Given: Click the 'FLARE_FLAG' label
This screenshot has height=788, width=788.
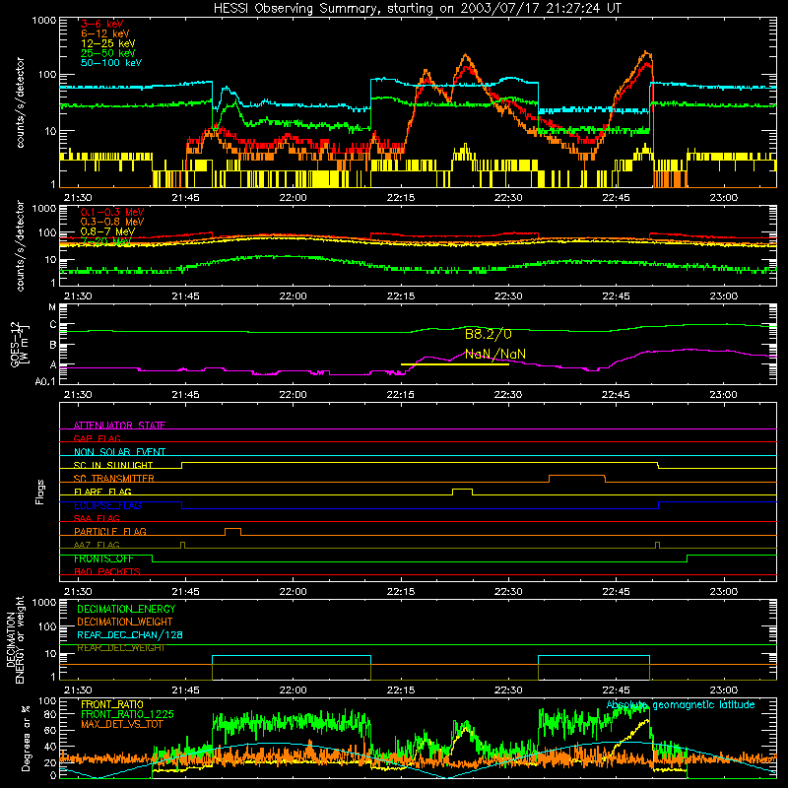Looking at the screenshot, I should click(102, 492).
